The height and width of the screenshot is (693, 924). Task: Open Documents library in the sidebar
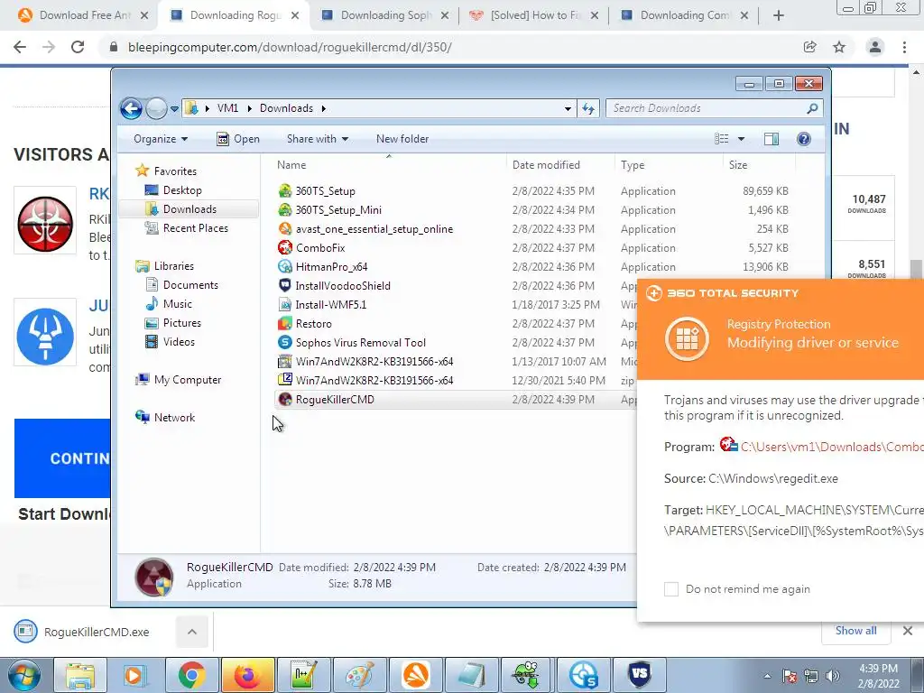(x=190, y=285)
